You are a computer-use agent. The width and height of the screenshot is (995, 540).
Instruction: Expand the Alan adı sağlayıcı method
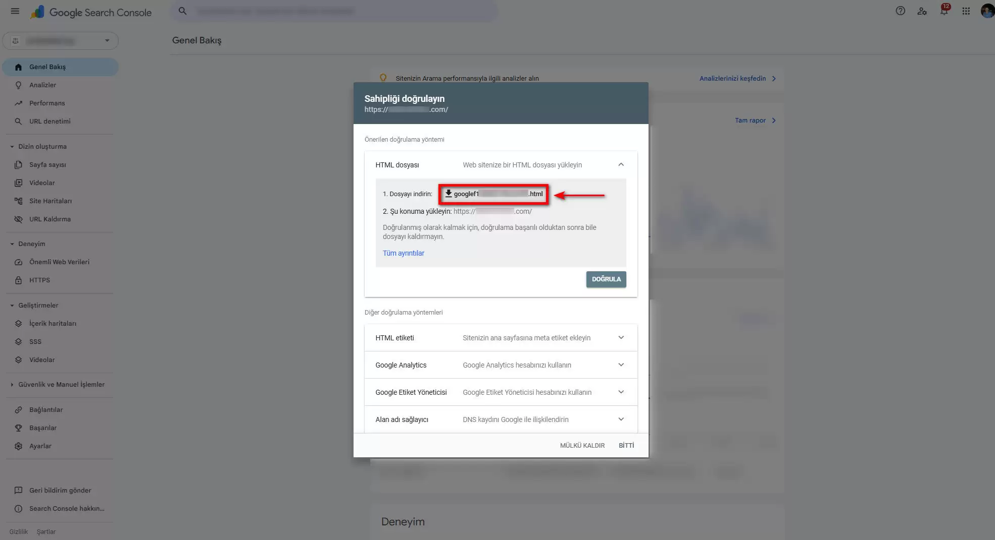[x=621, y=419]
